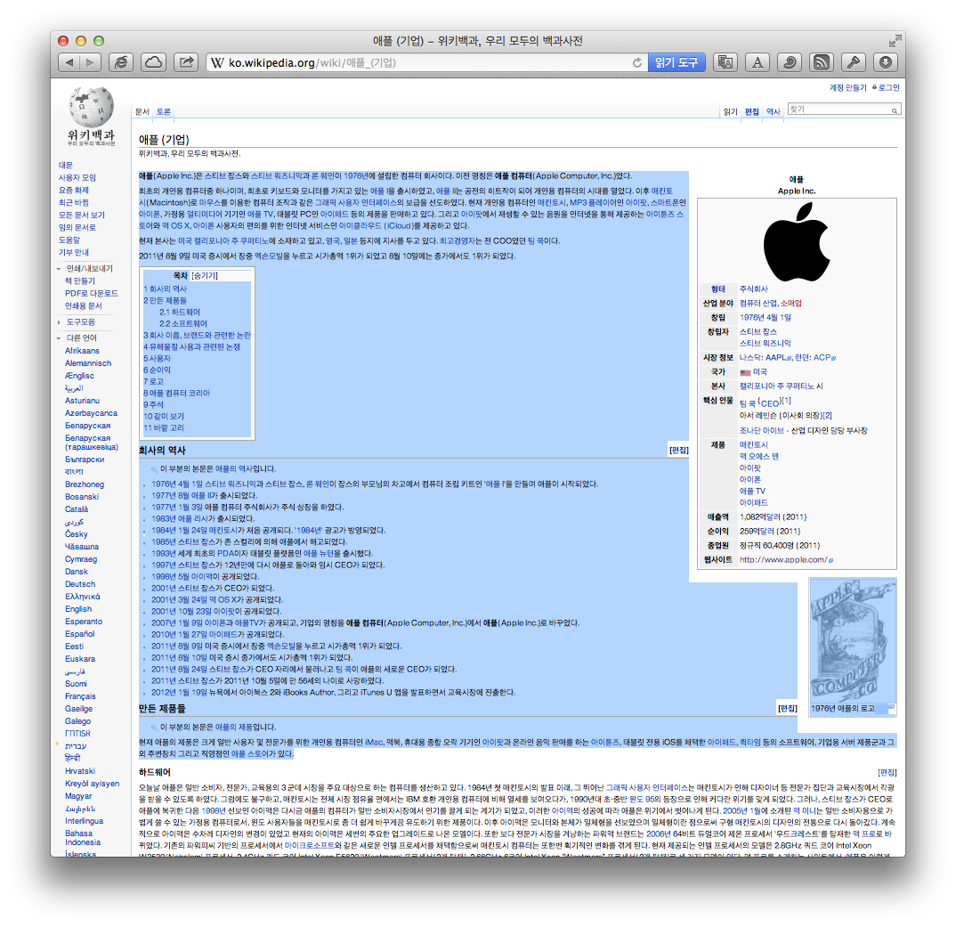Click the Apple logo image in the infobox
This screenshot has width=956, height=927.
pos(797,242)
